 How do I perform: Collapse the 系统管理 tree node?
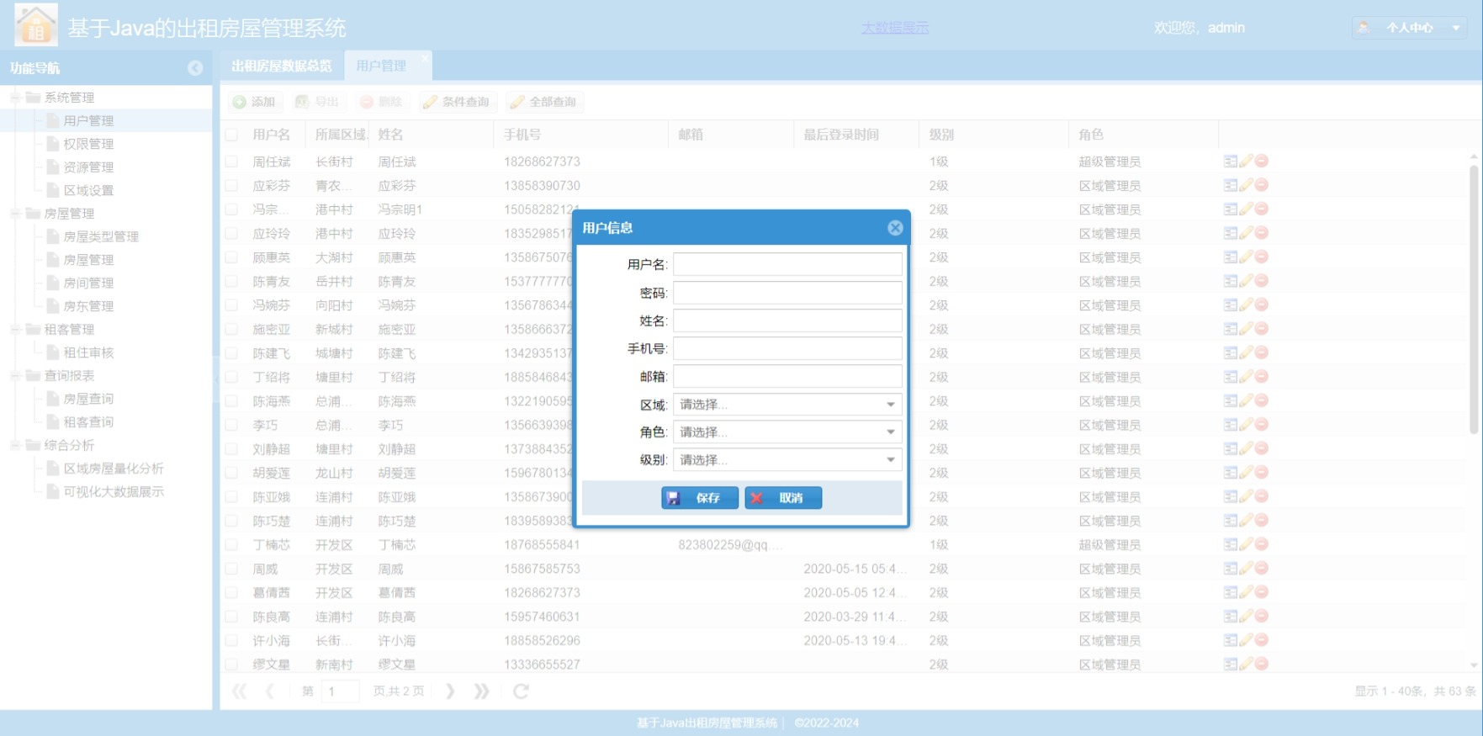15,98
